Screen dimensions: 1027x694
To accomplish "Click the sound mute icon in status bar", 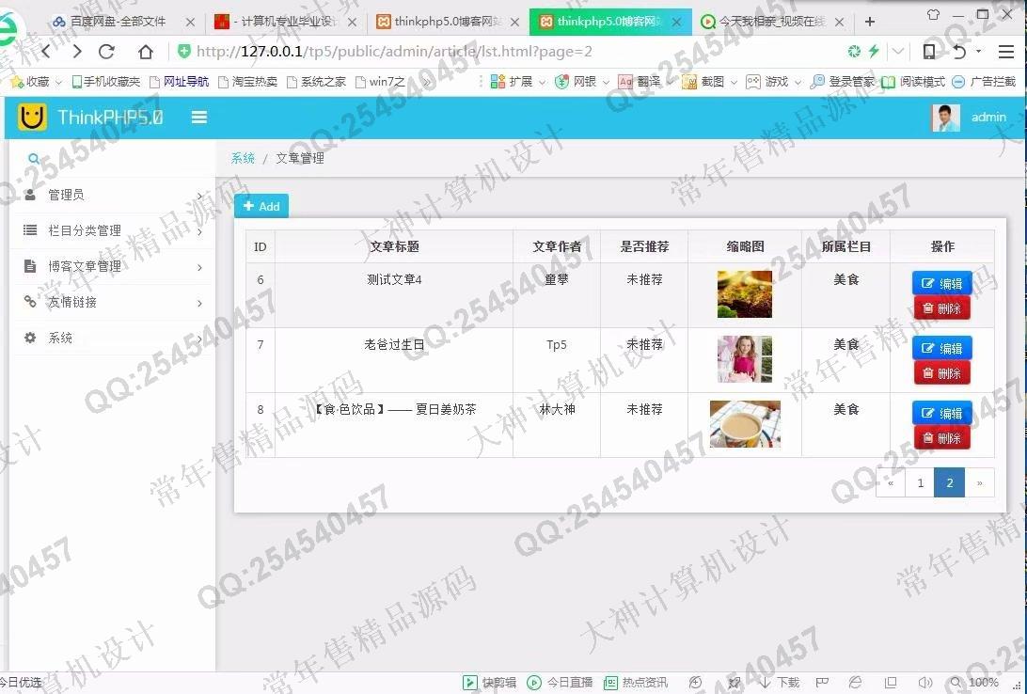I will point(924,683).
